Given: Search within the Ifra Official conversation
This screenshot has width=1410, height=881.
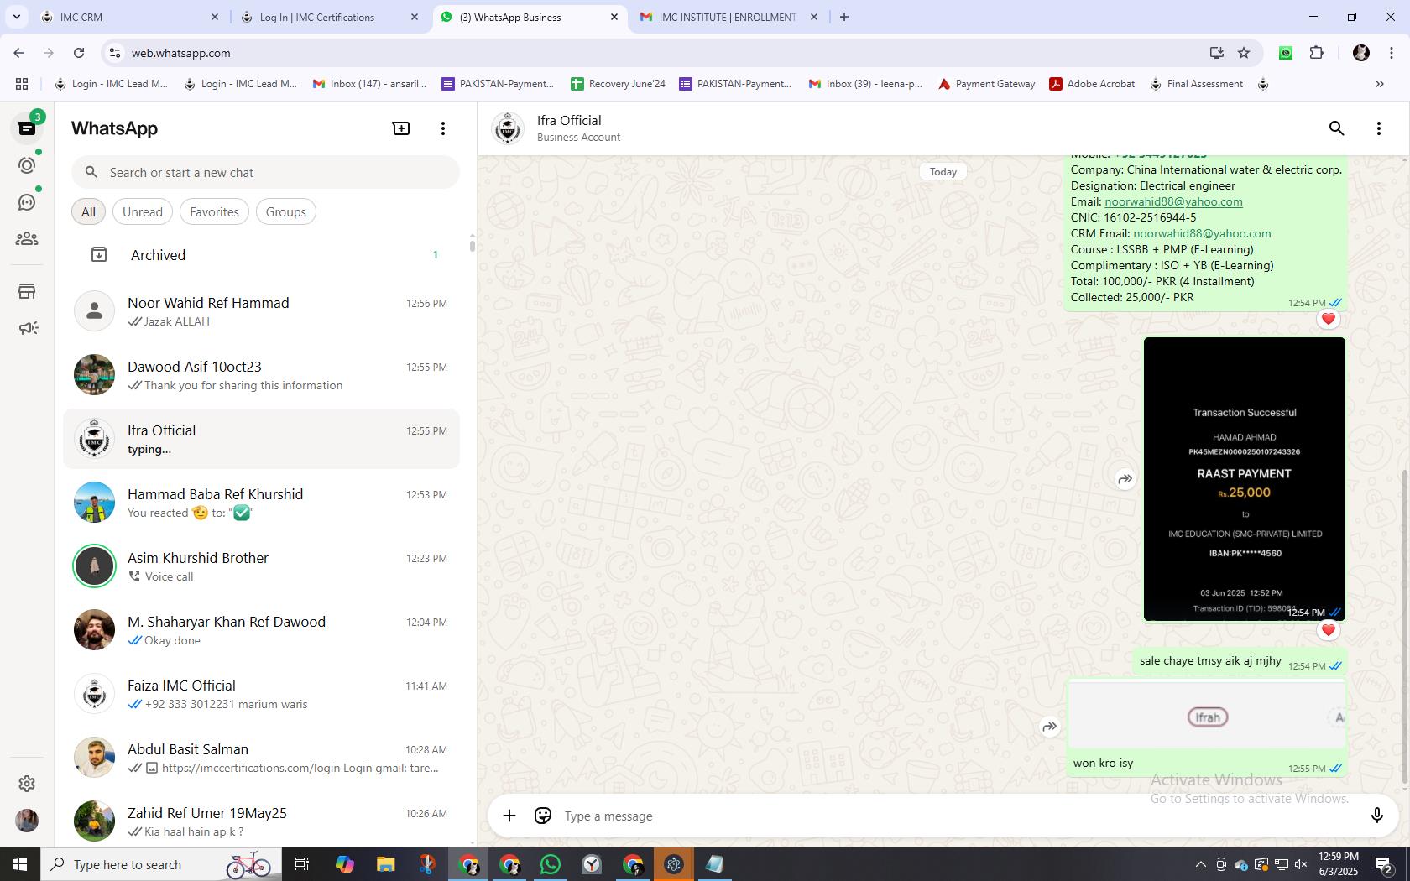Looking at the screenshot, I should (x=1336, y=128).
